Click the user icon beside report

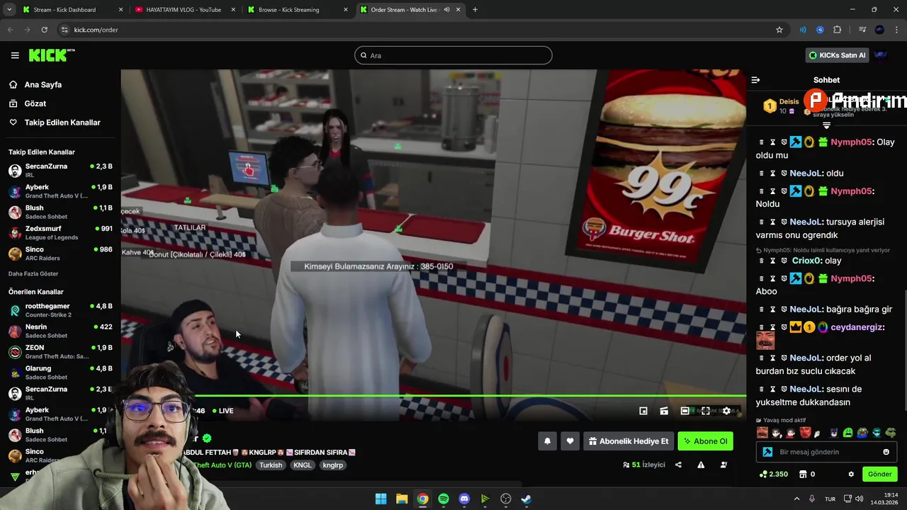tap(723, 465)
